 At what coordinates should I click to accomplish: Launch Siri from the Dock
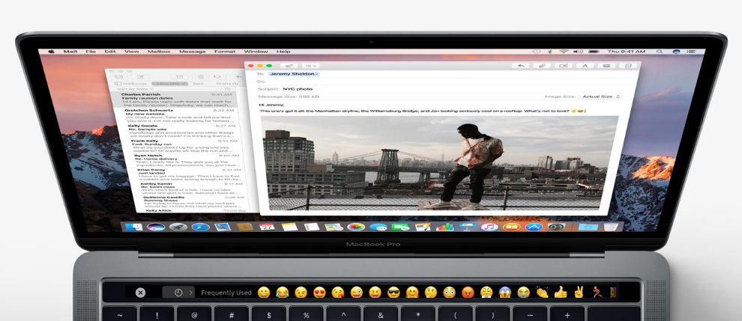156,227
